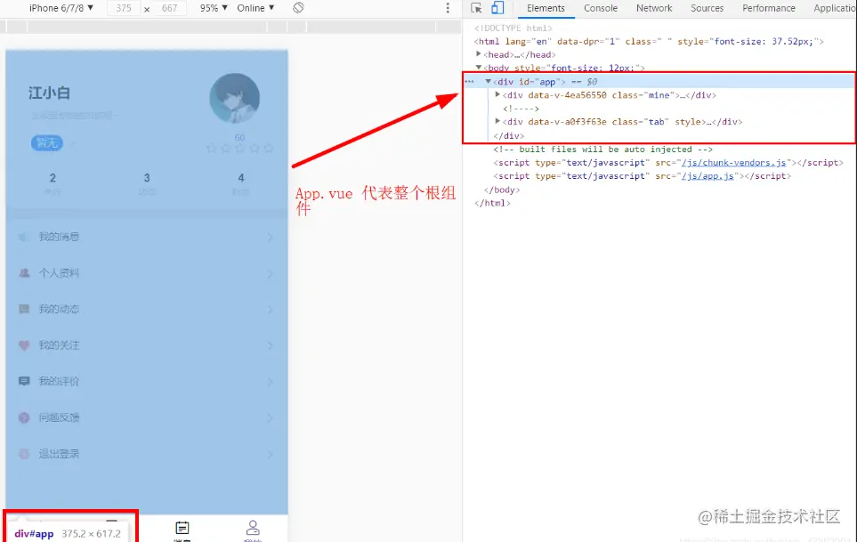The height and width of the screenshot is (542, 857).
Task: Click the stat number 3
Action: click(147, 178)
